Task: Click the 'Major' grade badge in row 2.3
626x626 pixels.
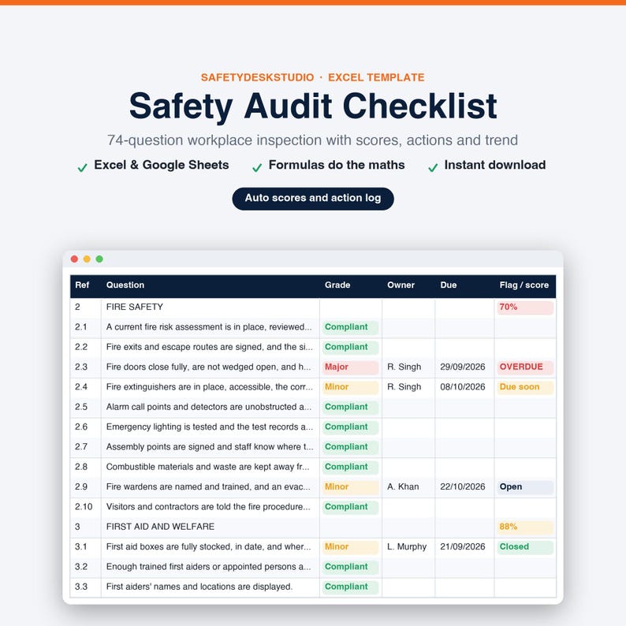Action: [x=350, y=367]
